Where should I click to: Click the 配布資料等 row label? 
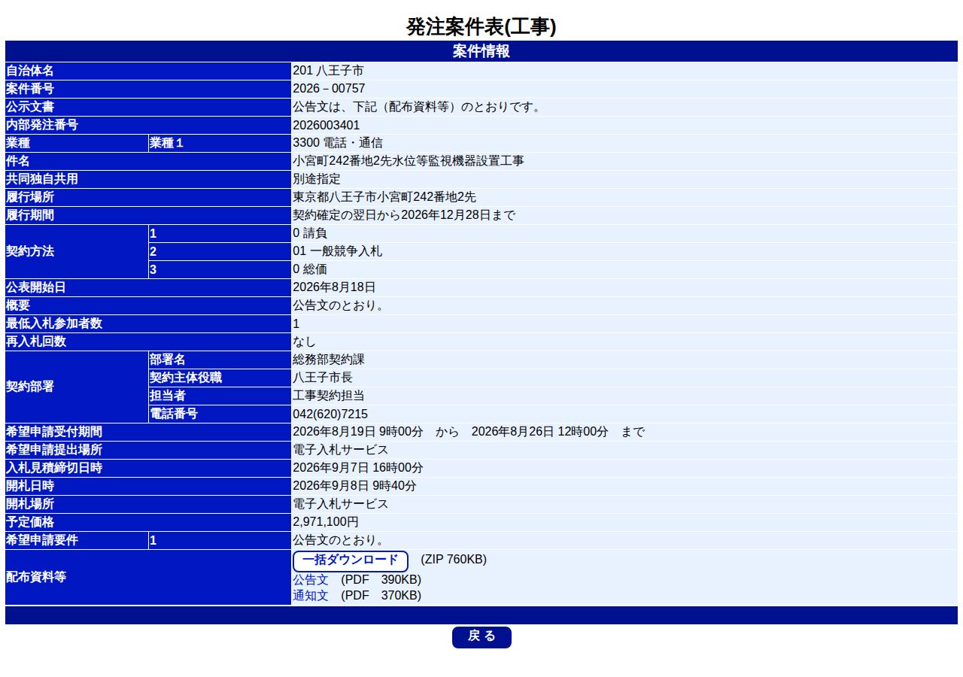pos(147,577)
